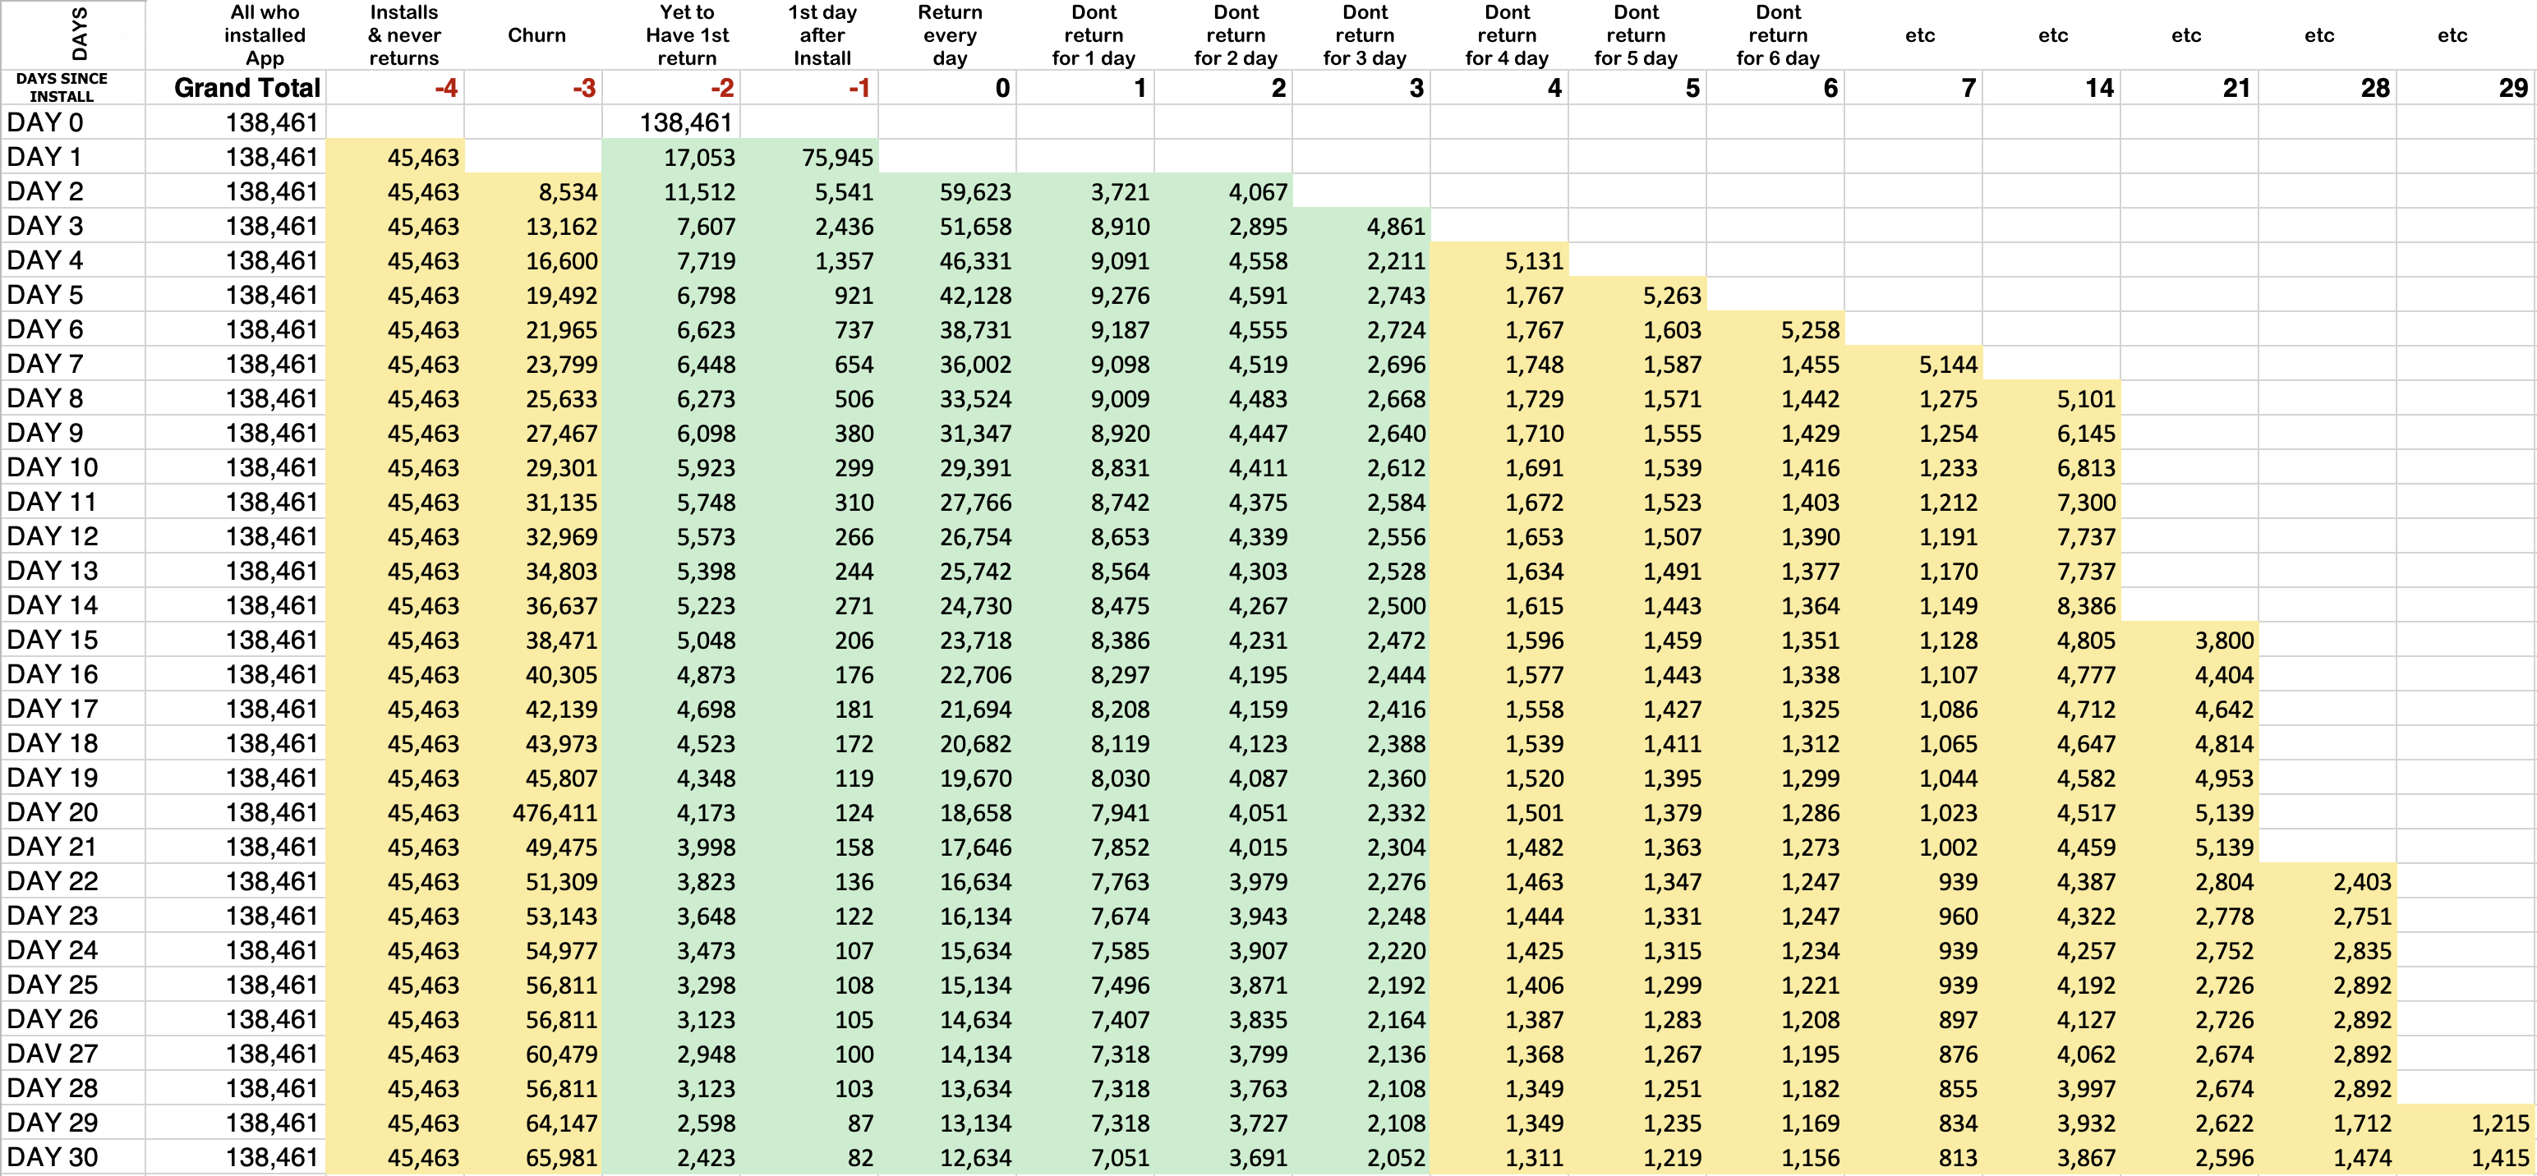Select the Churn column header
Image resolution: width=2537 pixels, height=1176 pixels.
click(536, 35)
